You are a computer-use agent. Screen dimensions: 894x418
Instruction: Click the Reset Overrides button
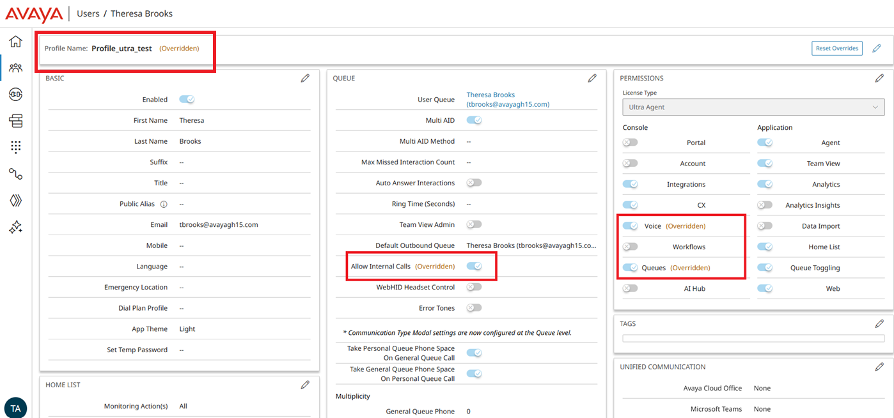click(x=837, y=48)
